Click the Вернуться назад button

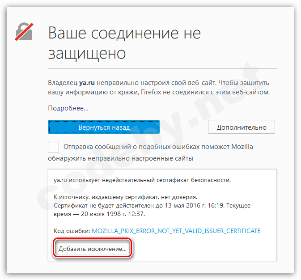click(104, 127)
